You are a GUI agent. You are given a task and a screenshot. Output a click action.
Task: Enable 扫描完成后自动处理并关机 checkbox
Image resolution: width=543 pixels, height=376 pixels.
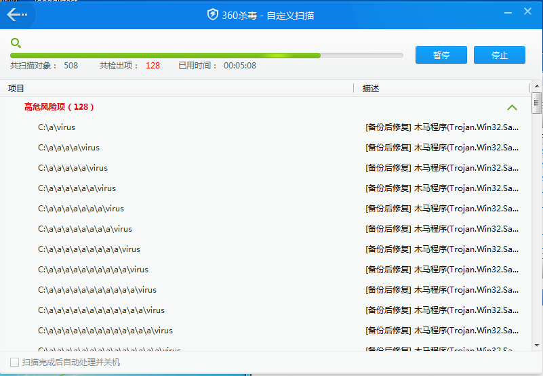tap(14, 362)
